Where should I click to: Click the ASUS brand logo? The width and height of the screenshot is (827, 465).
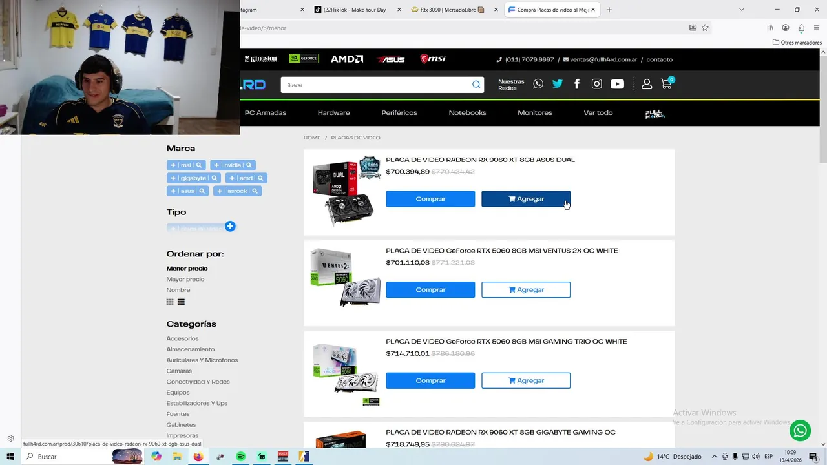click(x=391, y=59)
